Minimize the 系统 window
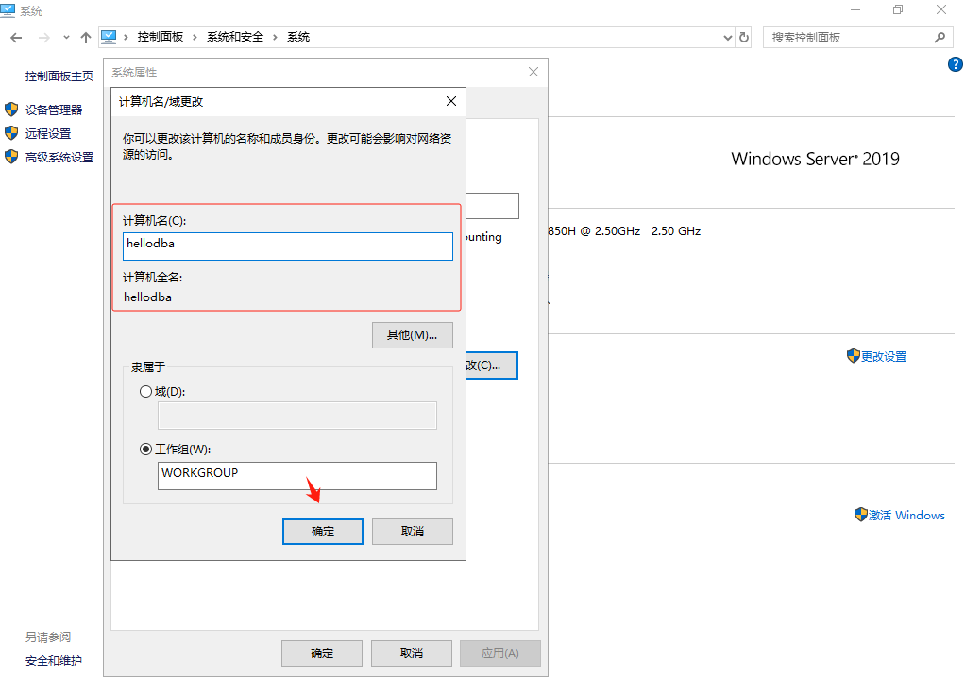The image size is (965, 679). (855, 9)
